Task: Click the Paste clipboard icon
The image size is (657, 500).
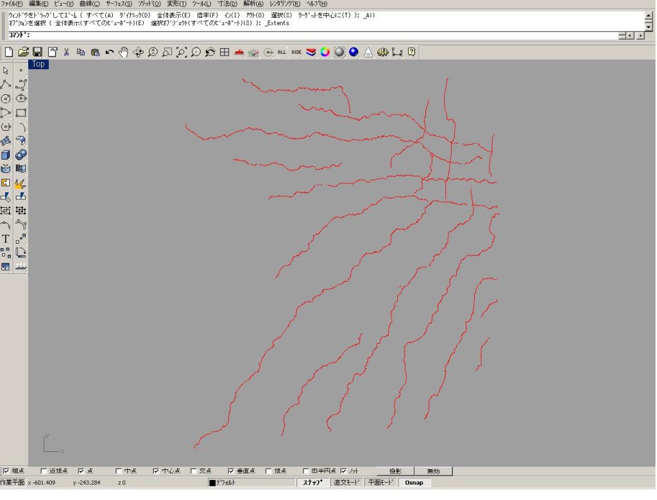Action: point(95,52)
